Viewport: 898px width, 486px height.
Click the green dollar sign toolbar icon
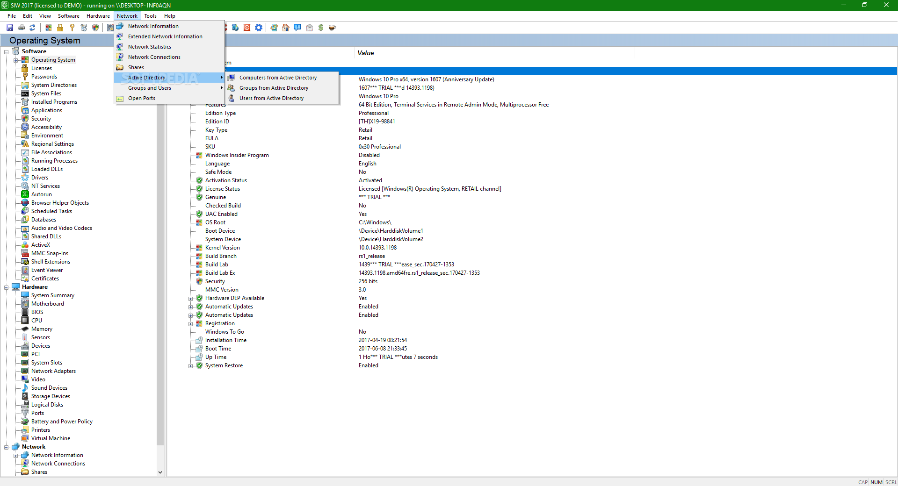321,28
